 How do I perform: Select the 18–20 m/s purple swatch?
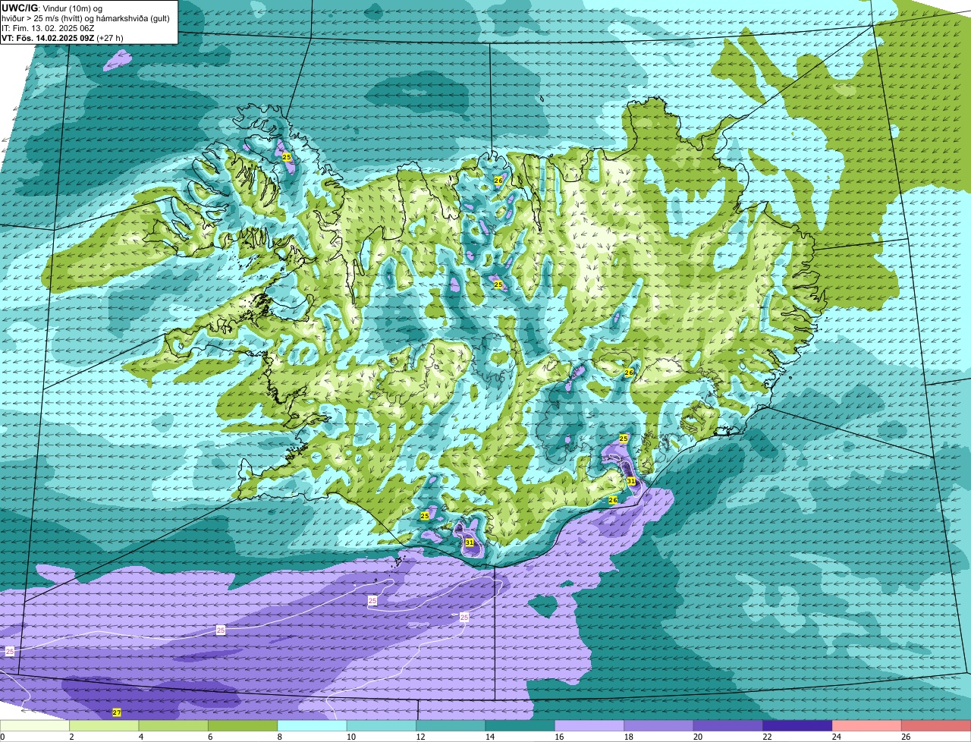coord(659,725)
